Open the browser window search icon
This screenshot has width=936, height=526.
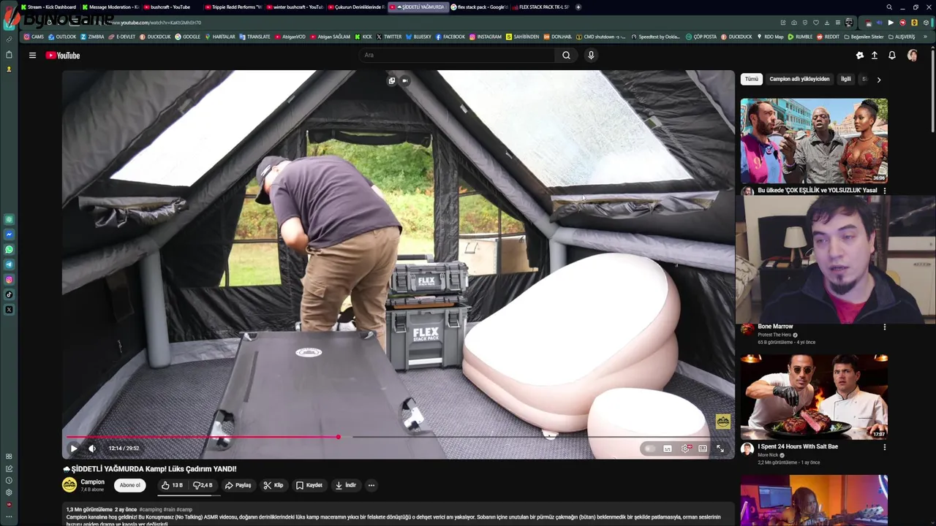(889, 7)
